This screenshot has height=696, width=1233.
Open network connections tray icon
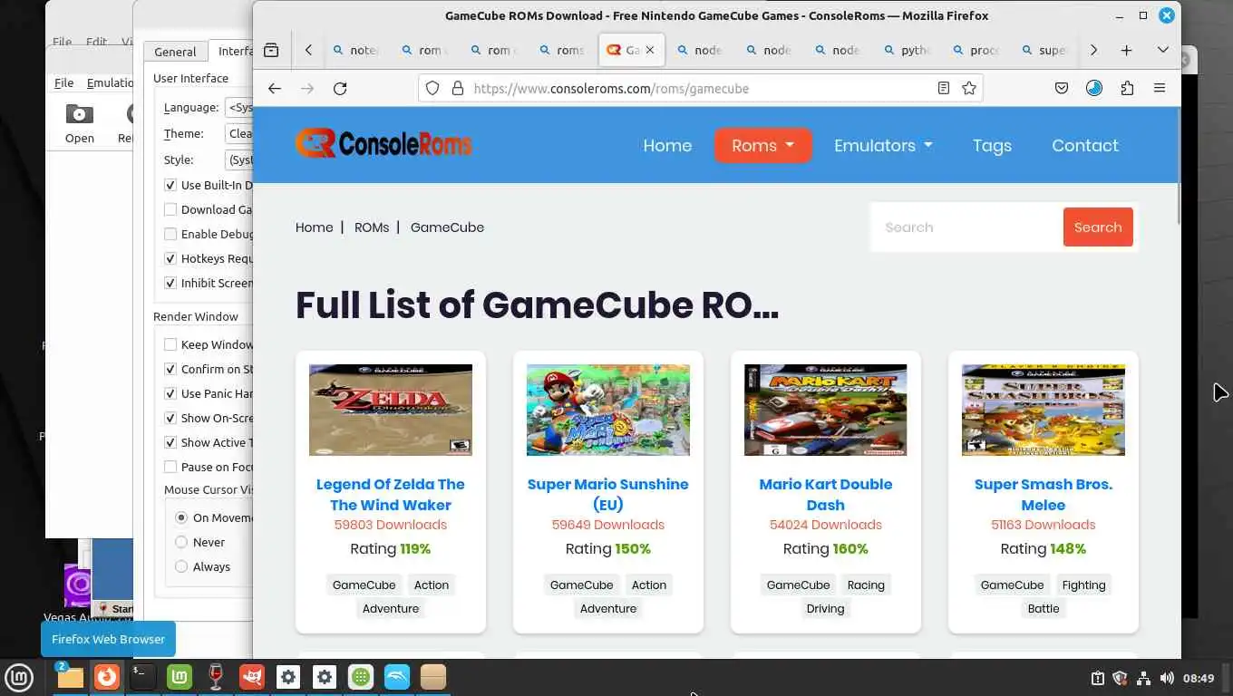pyautogui.click(x=1143, y=678)
